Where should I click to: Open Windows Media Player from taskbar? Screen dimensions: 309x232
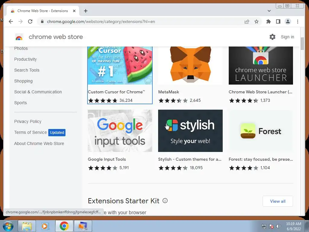45,226
